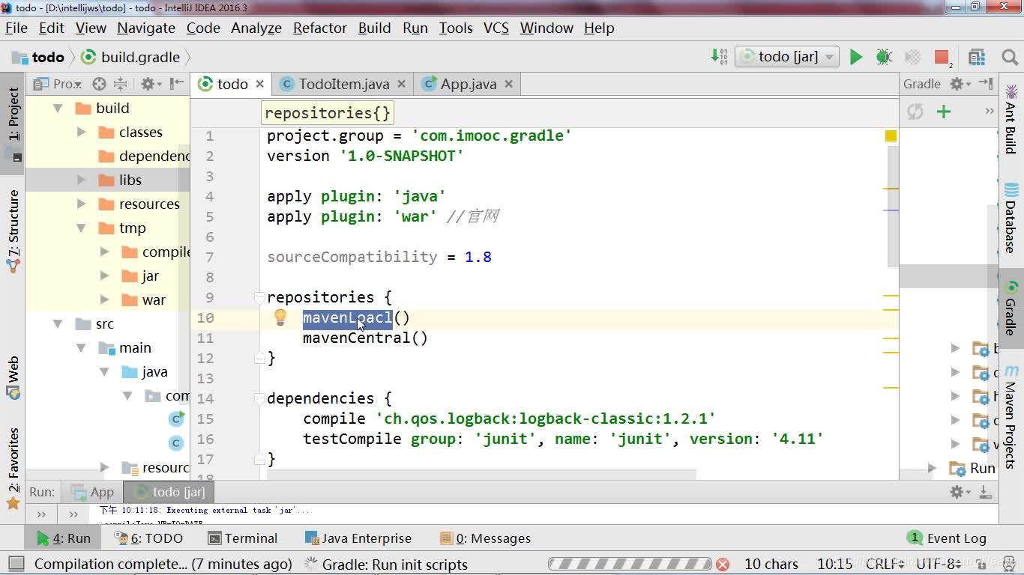Toggle the 7: Structure side panel
The width and height of the screenshot is (1024, 575).
[x=13, y=232]
